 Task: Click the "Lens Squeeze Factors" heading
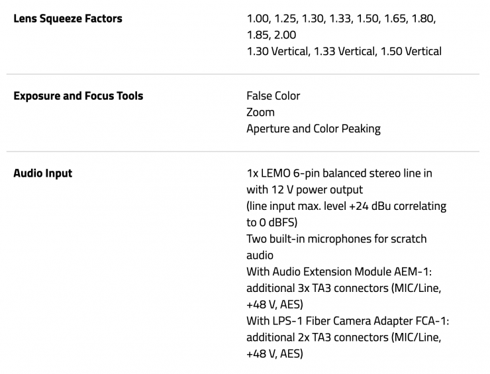click(x=68, y=19)
